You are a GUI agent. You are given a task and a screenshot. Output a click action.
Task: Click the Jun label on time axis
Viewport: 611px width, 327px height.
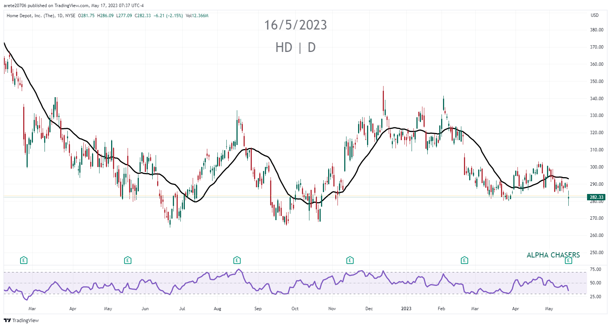pos(145,309)
